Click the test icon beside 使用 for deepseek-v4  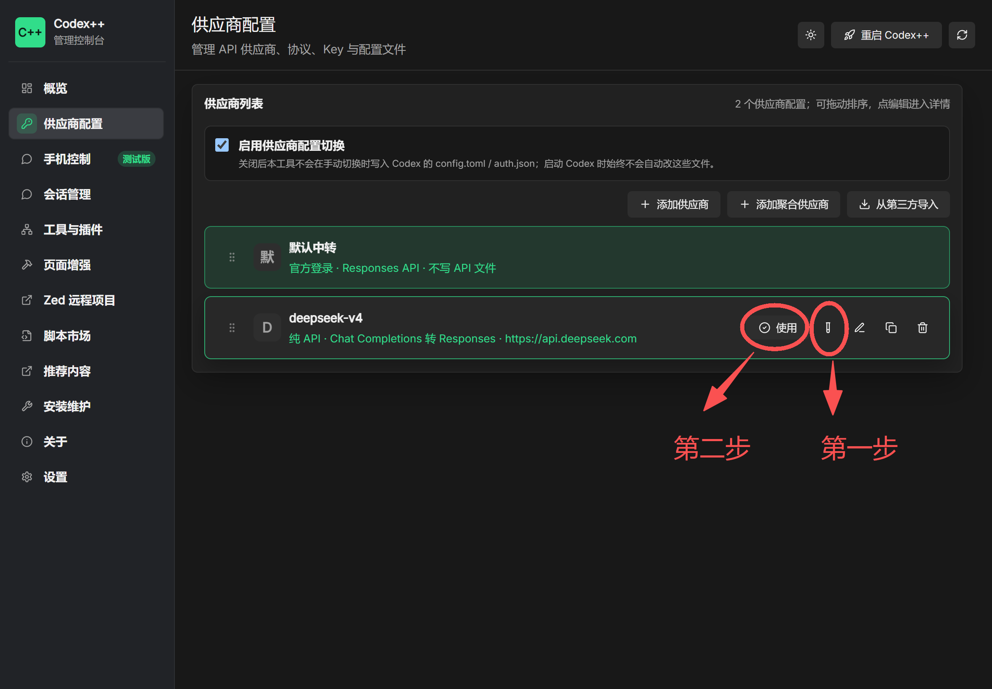(828, 328)
